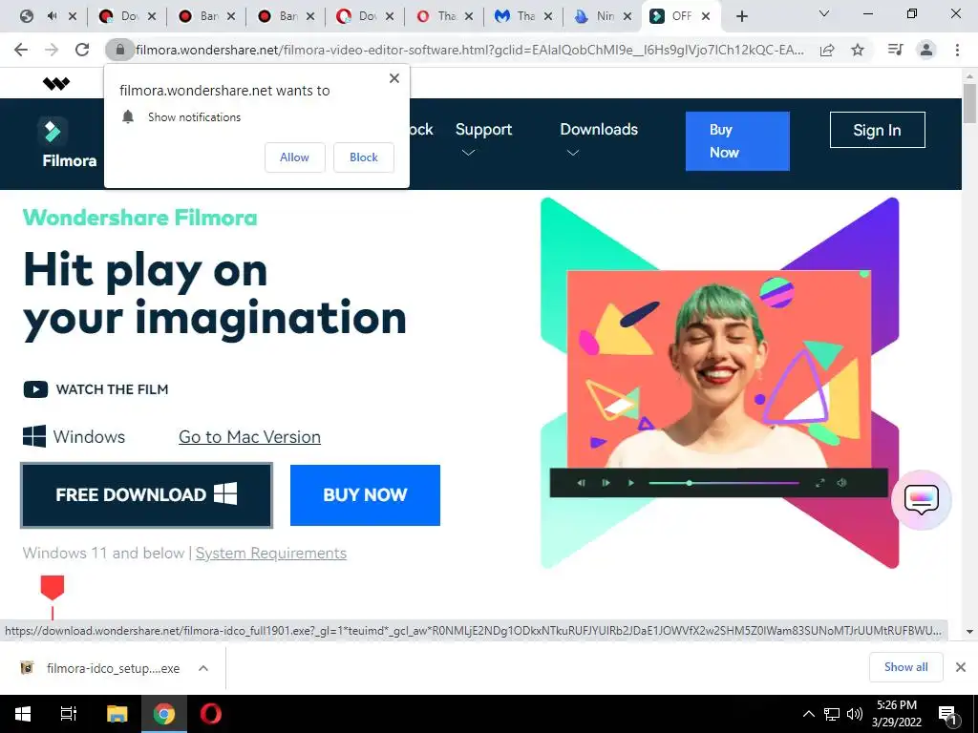Click the Chrome icon on the taskbar
This screenshot has width=978, height=733.
pos(164,714)
